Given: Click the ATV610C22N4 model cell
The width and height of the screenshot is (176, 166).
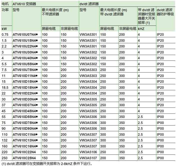Looking at the screenshot, I should (24, 152).
